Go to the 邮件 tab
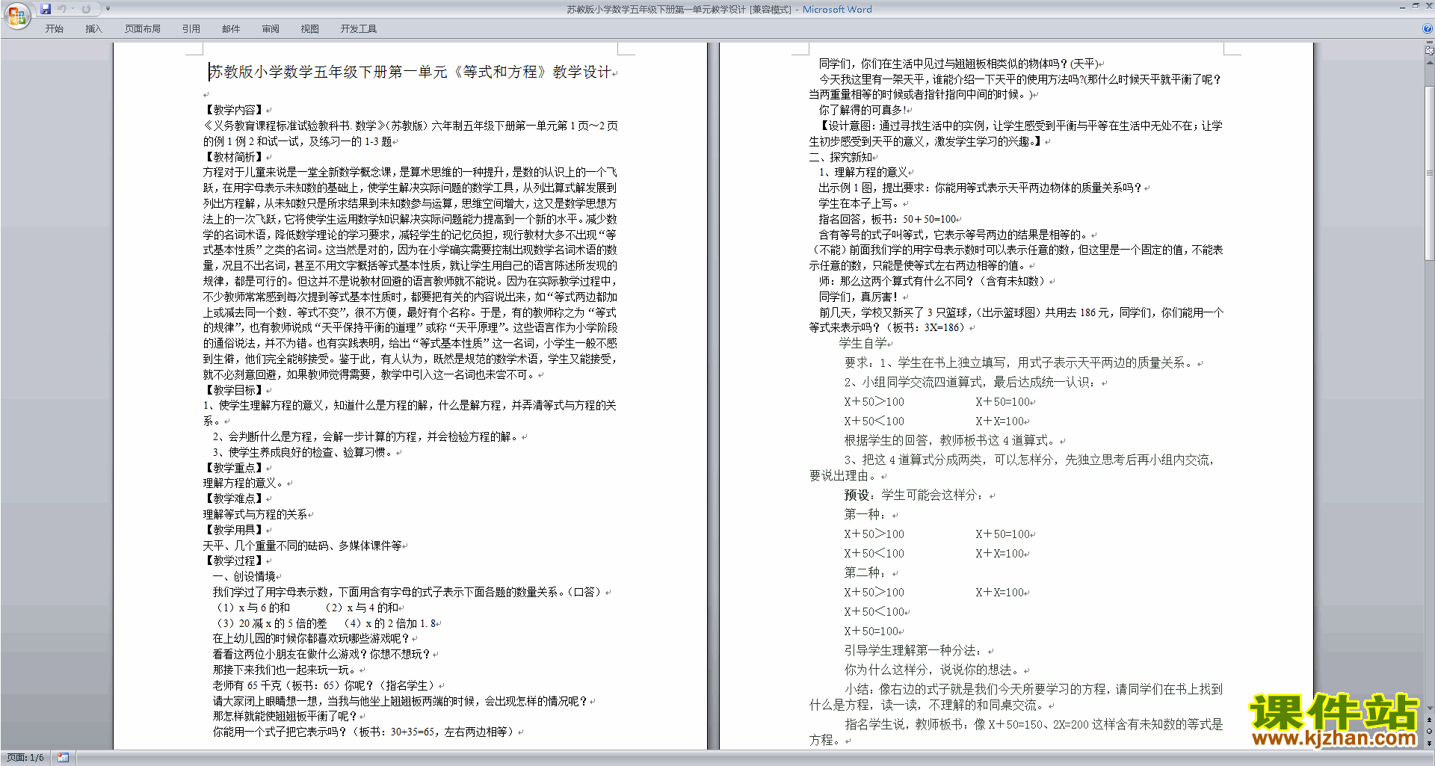 pos(231,29)
